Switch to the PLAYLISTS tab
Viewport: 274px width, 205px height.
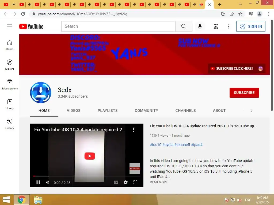(108, 111)
